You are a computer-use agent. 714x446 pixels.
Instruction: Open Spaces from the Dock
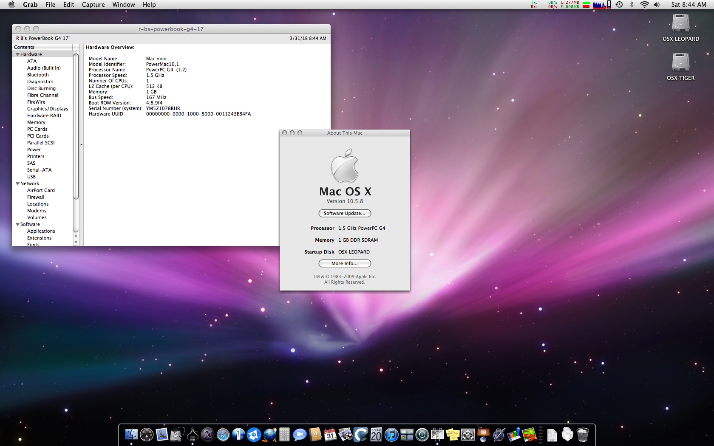tap(407, 435)
